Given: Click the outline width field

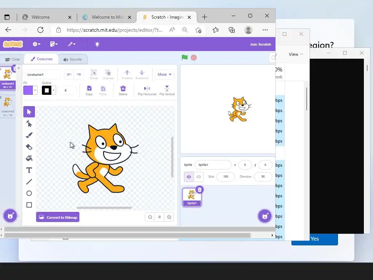Looking at the screenshot, I should click(x=67, y=90).
